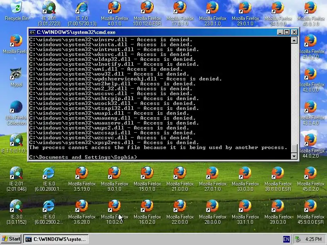This screenshot has width=327, height=245.
Task: Launch IE 6.0 (6.00.2800.1...) shortcut
Action: 49,179
